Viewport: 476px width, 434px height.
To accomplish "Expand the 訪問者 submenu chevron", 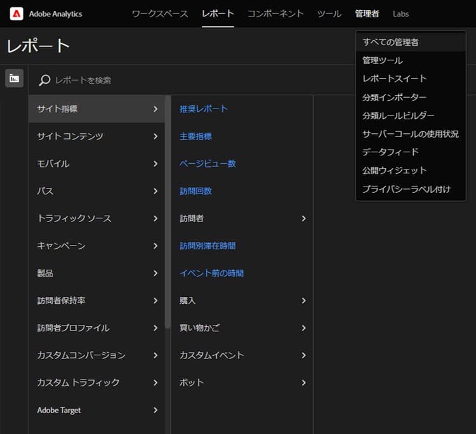I will 303,218.
